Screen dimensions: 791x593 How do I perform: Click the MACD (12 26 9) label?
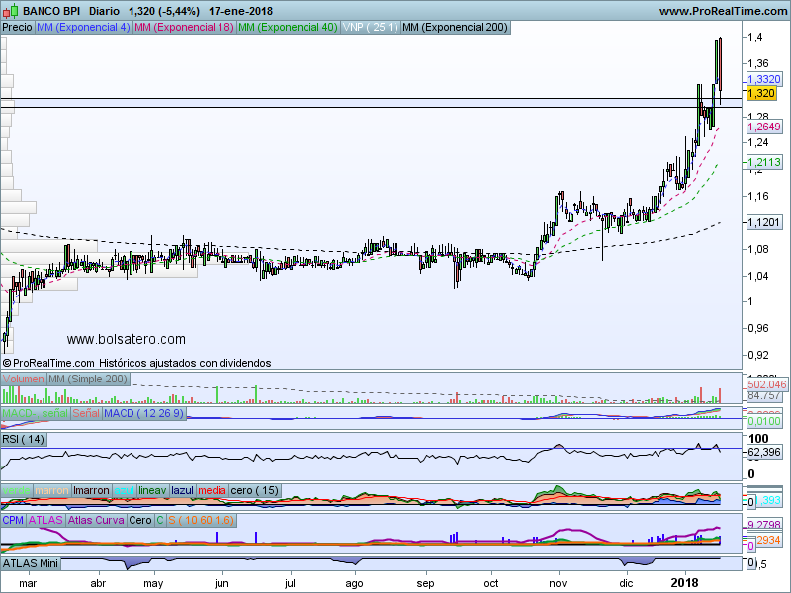click(x=143, y=411)
